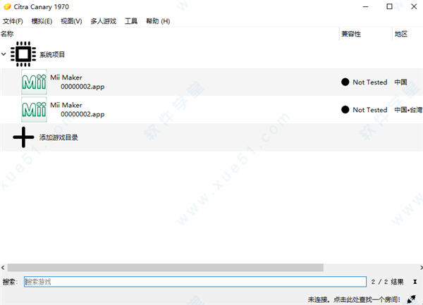Viewport: 423px width, 305px height.
Task: Open the 多人游戏 menu
Action: pyautogui.click(x=104, y=21)
